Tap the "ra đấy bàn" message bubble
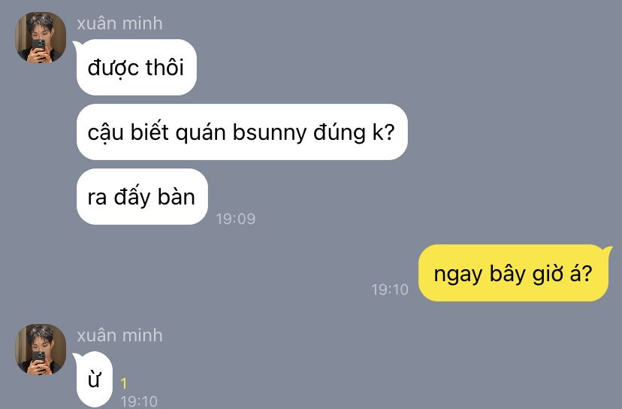 pos(142,197)
